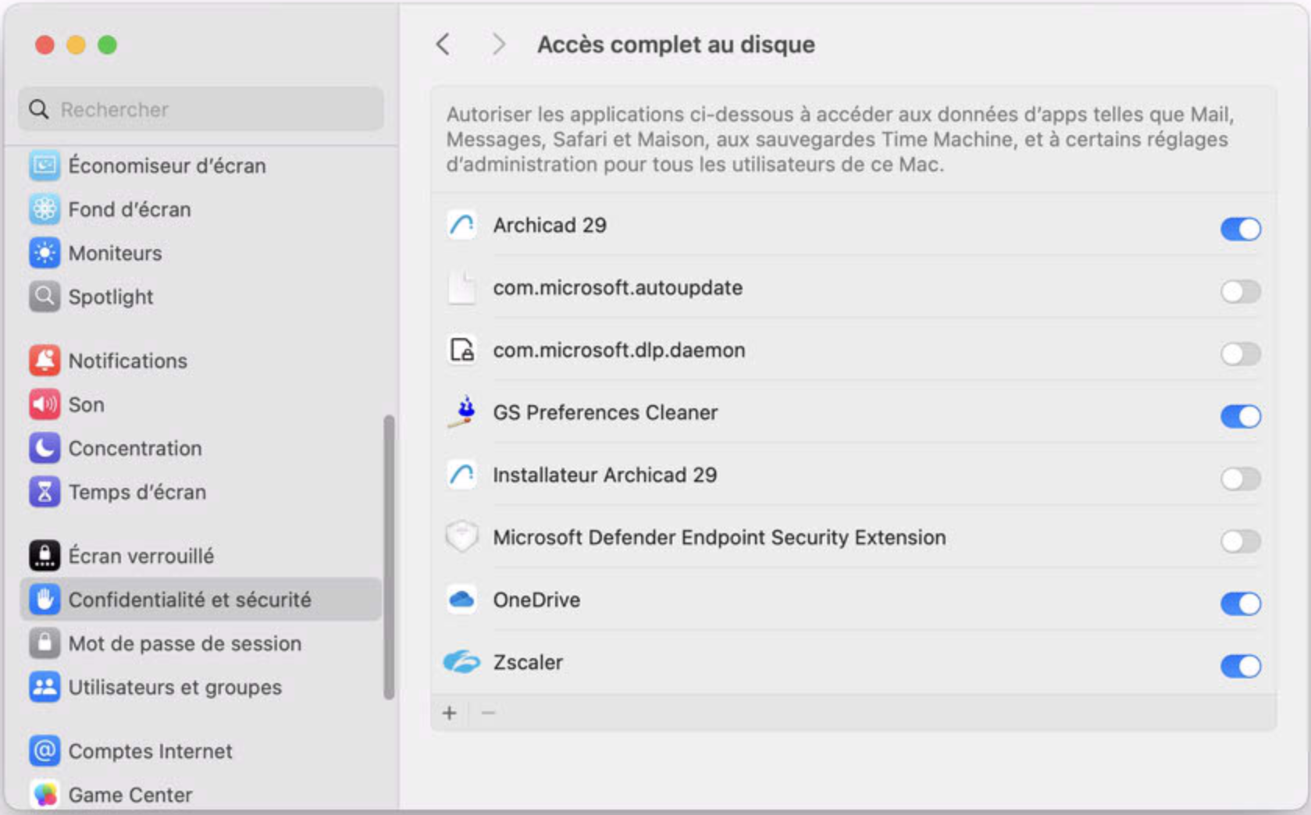Go forward with the right chevron
This screenshot has width=1311, height=815.
pyautogui.click(x=498, y=44)
